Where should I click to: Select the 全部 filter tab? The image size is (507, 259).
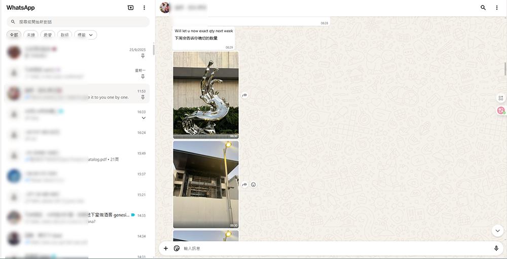coord(13,35)
